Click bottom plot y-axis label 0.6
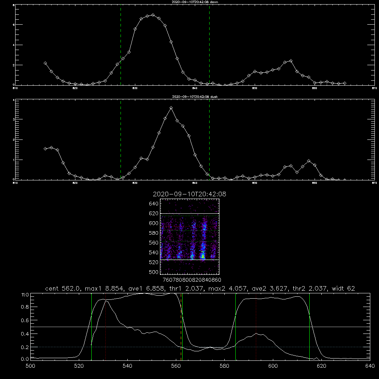This screenshot has height=379, width=379. (25, 320)
